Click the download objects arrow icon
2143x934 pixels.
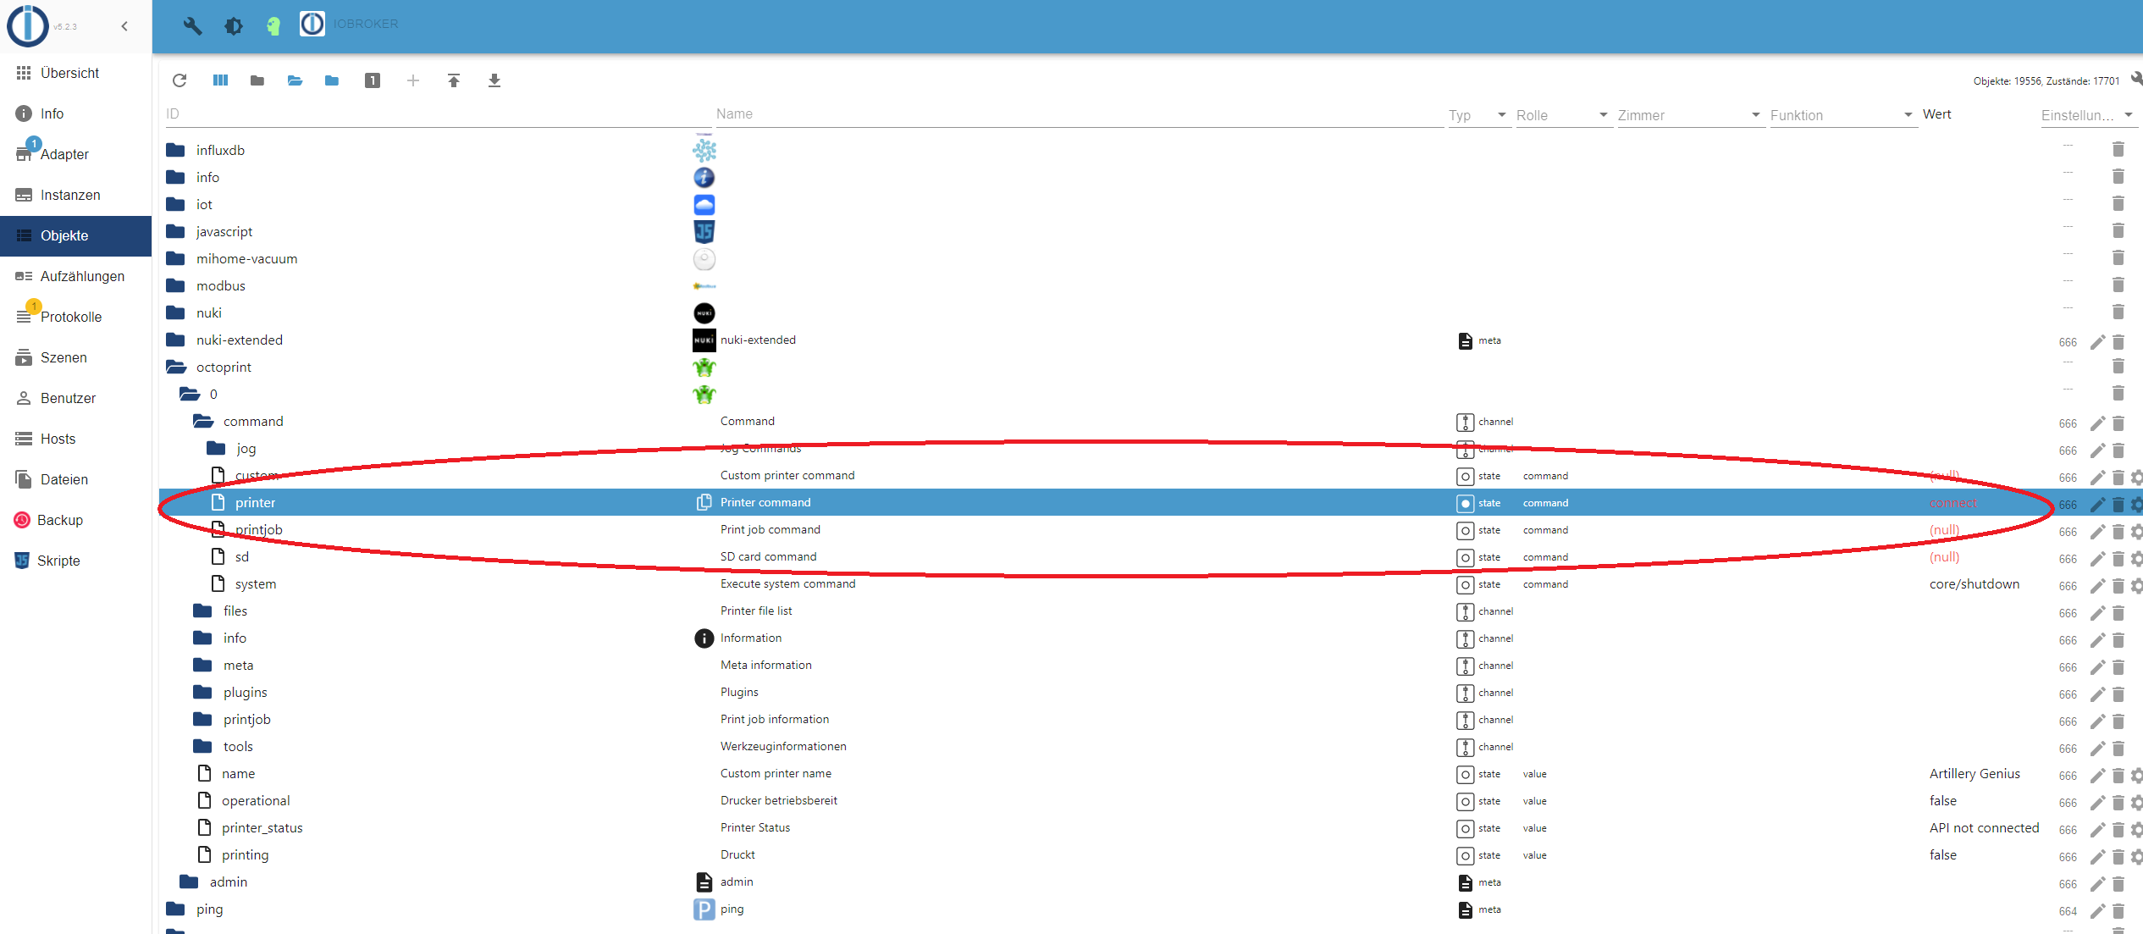494,80
